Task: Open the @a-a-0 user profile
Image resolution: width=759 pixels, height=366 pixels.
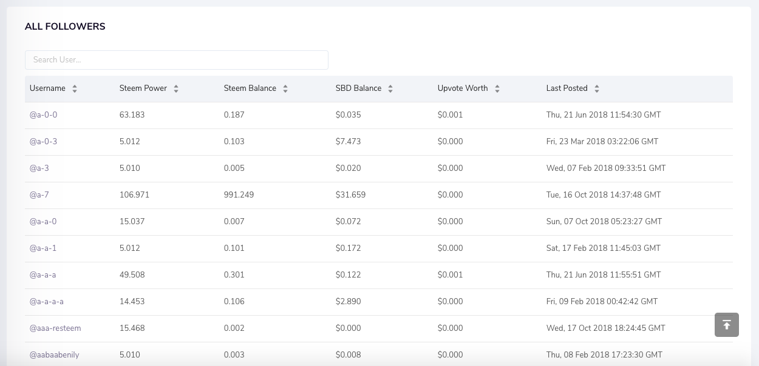Action: pos(43,222)
